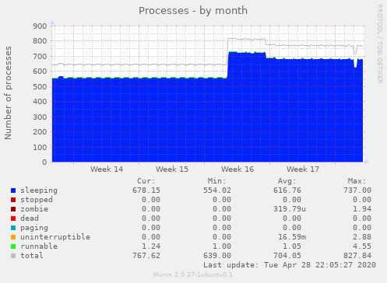Click the 'runnable' legend label
Viewport: 387px width, 283px height.
39,246
